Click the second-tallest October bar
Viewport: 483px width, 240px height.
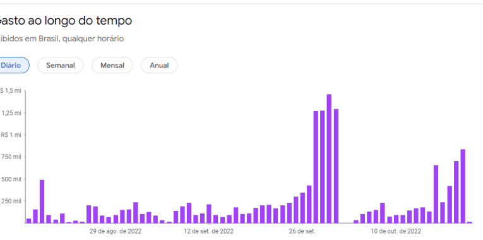coord(456,192)
